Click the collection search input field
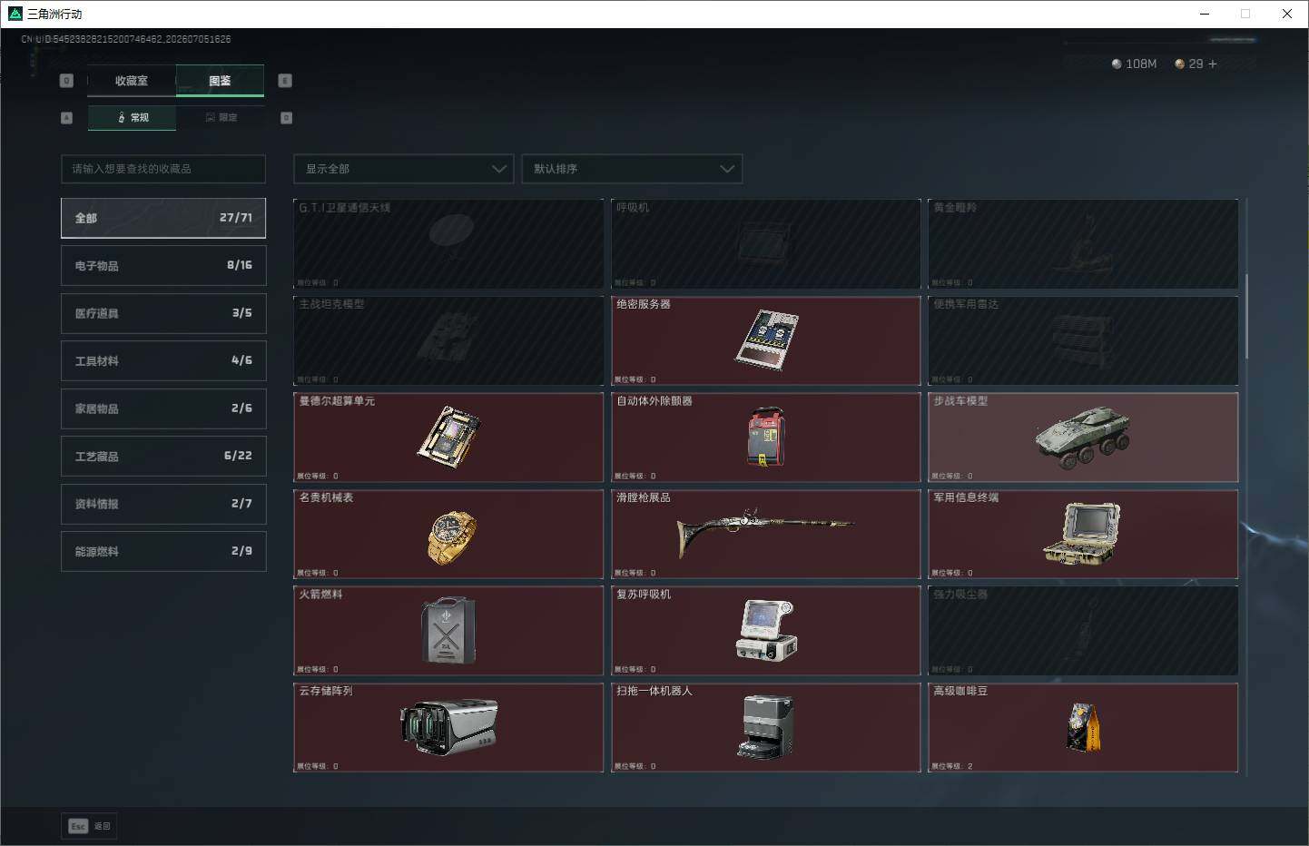The image size is (1309, 846). click(x=163, y=169)
